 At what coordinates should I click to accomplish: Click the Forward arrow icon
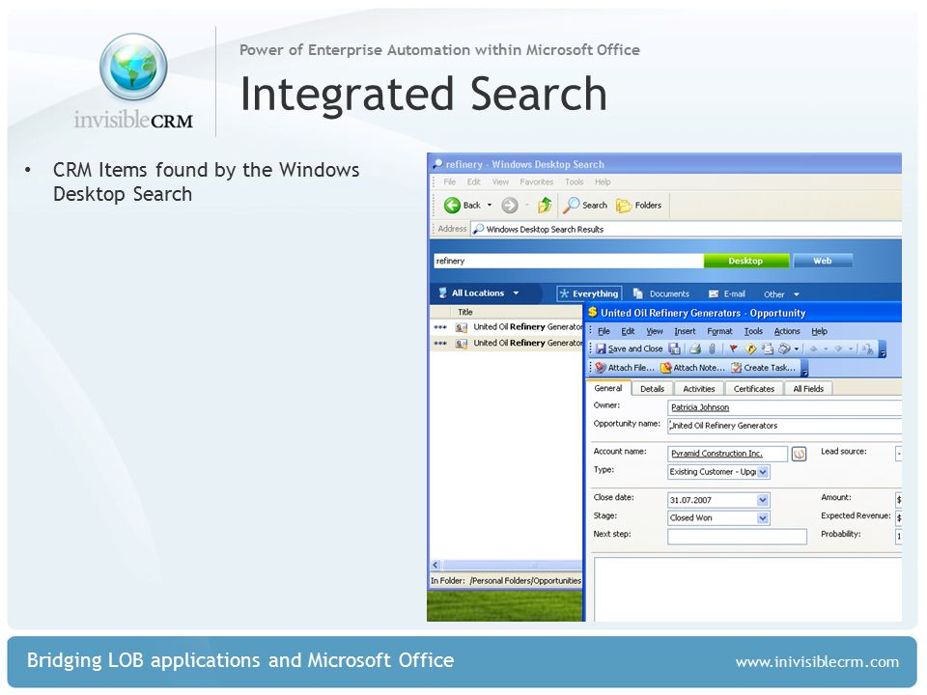pyautogui.click(x=509, y=205)
